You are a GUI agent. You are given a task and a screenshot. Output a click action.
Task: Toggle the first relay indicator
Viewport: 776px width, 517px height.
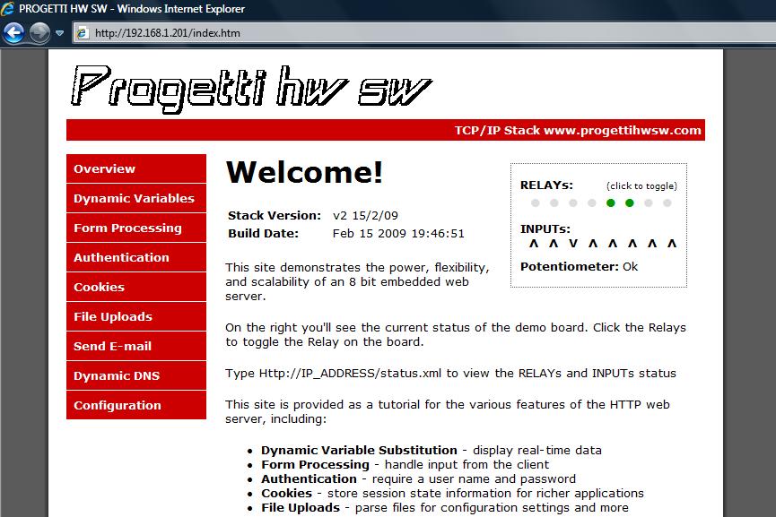535,202
